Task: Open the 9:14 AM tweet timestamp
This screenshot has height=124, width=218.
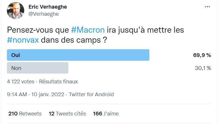Action: pyautogui.click(x=17, y=95)
